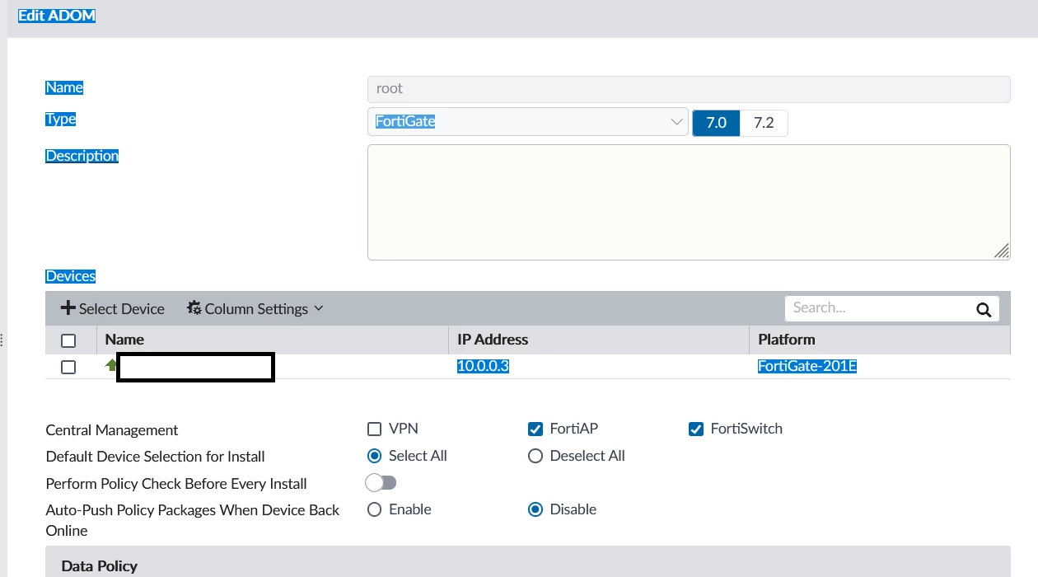Sort devices by IP Address column
The width and height of the screenshot is (1038, 577).
[493, 340]
